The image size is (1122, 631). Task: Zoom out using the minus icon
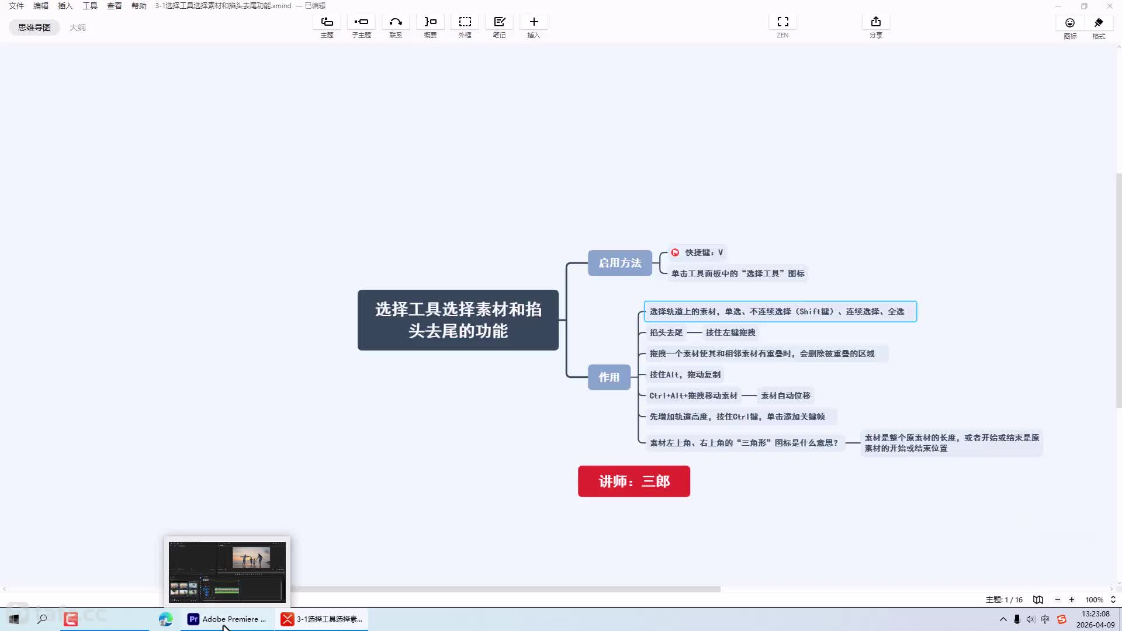[x=1057, y=599]
